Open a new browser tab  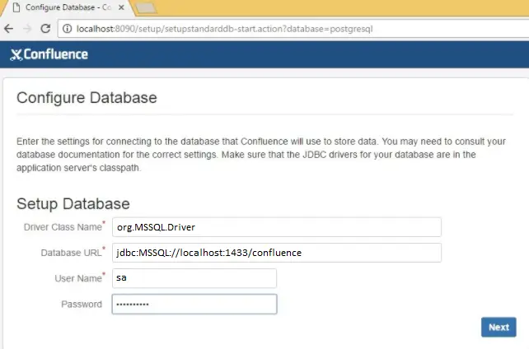pyautogui.click(x=147, y=7)
